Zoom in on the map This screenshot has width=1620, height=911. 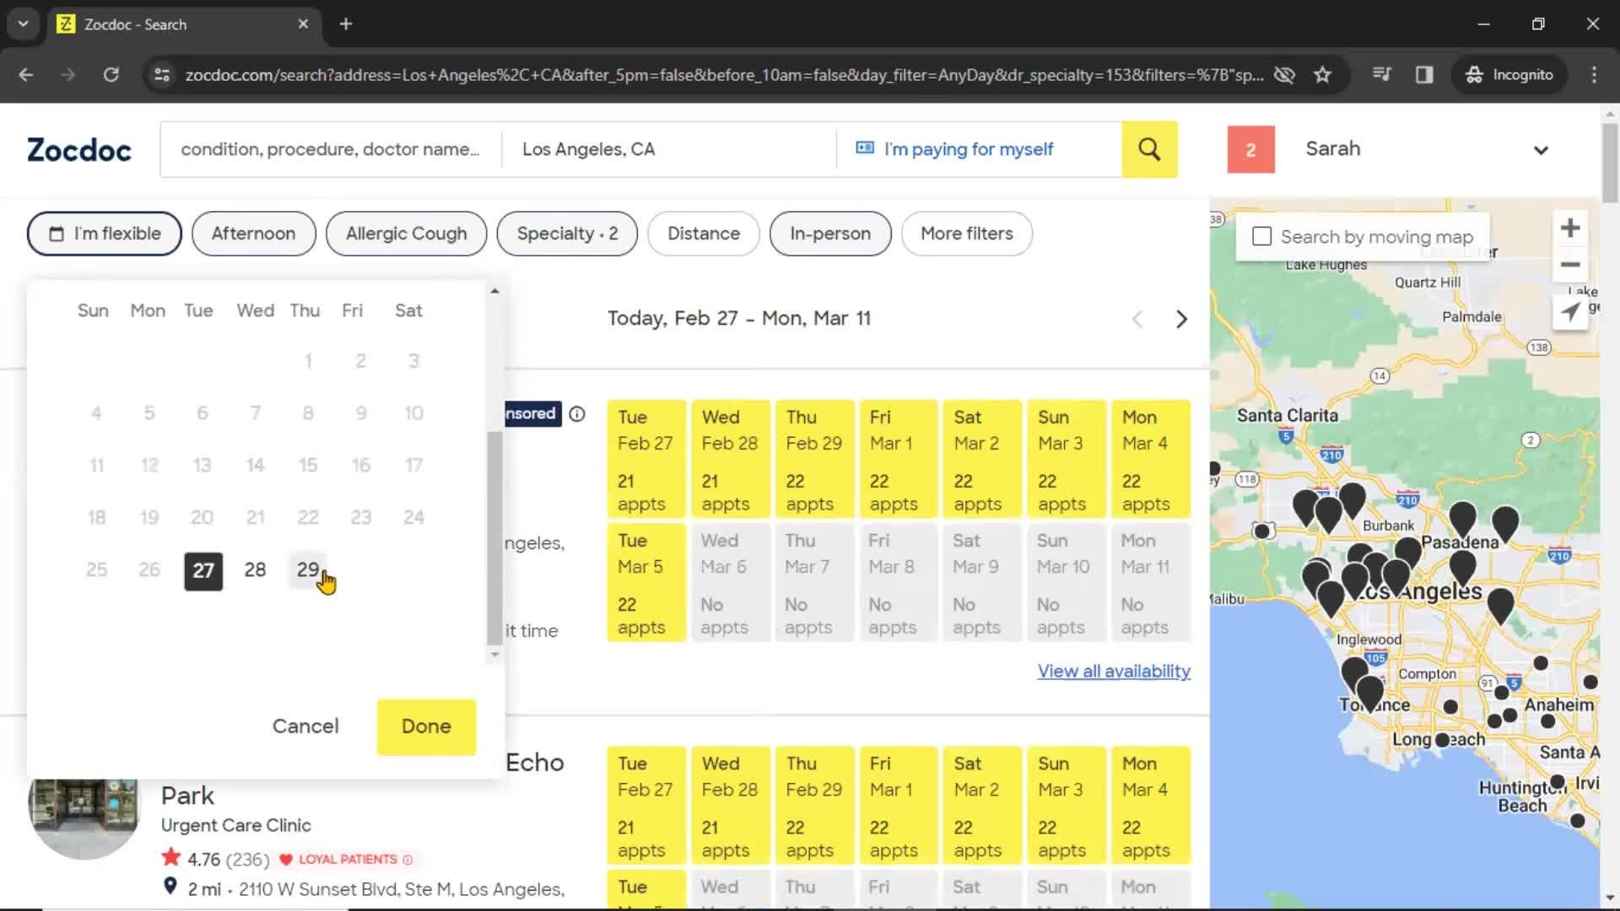pyautogui.click(x=1570, y=228)
